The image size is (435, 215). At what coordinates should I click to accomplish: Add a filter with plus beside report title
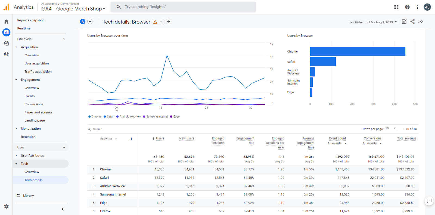coord(169,22)
